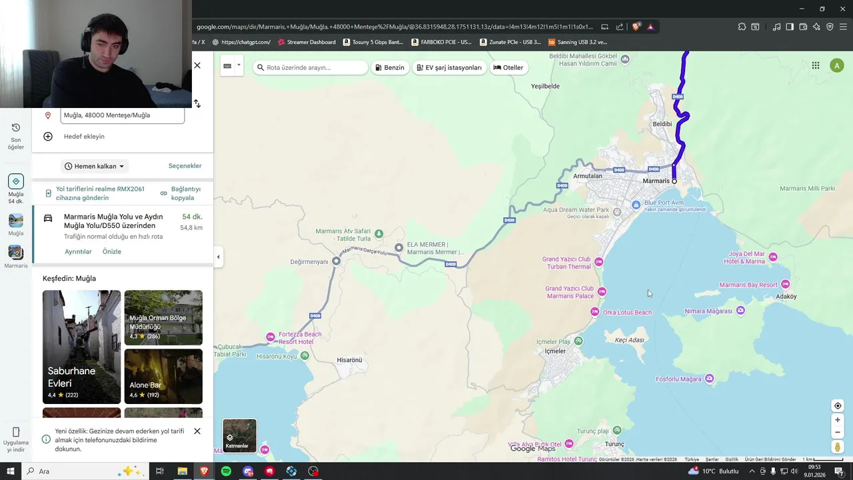Open Muğla Orman Bölge Müdürlüğü card
The image size is (853, 480).
[x=163, y=317]
